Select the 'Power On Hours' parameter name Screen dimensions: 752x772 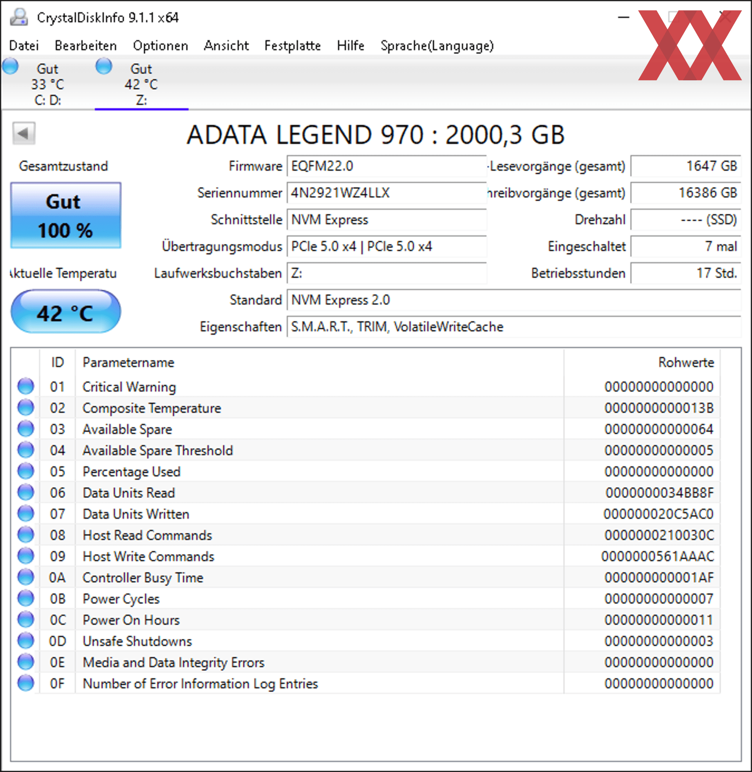pyautogui.click(x=131, y=620)
